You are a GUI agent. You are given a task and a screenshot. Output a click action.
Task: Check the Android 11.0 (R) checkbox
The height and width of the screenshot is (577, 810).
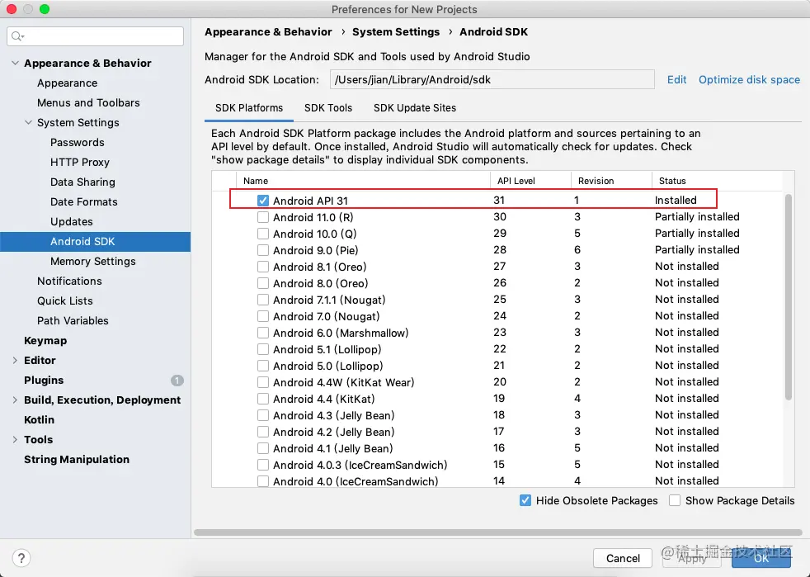[x=263, y=217]
